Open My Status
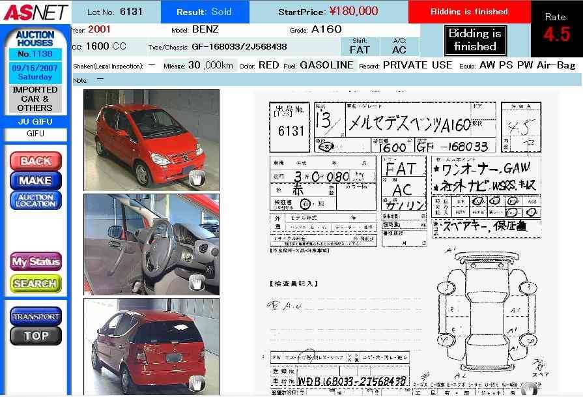This screenshot has height=397, width=583. [36, 261]
